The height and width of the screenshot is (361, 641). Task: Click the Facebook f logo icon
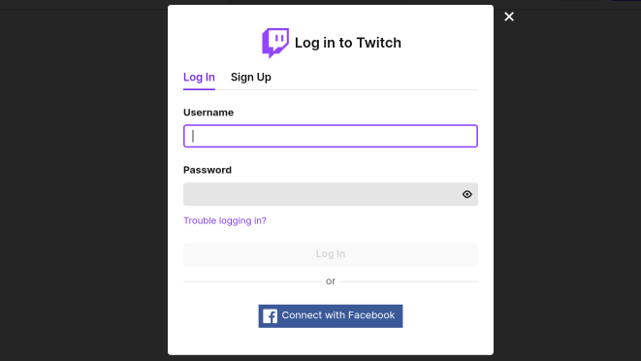(x=270, y=316)
